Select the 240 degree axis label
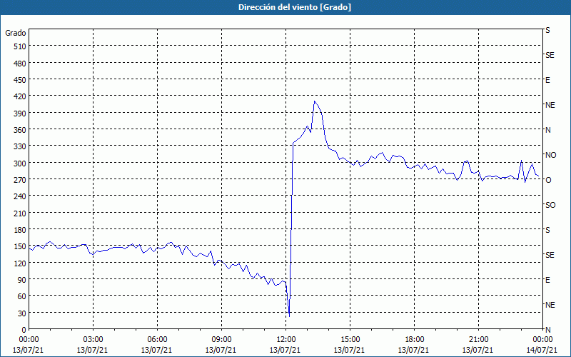This screenshot has width=571, height=357. pos(20,197)
